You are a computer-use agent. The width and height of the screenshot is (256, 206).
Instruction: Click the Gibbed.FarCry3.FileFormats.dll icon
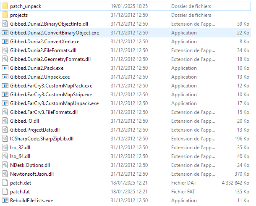point(5,112)
